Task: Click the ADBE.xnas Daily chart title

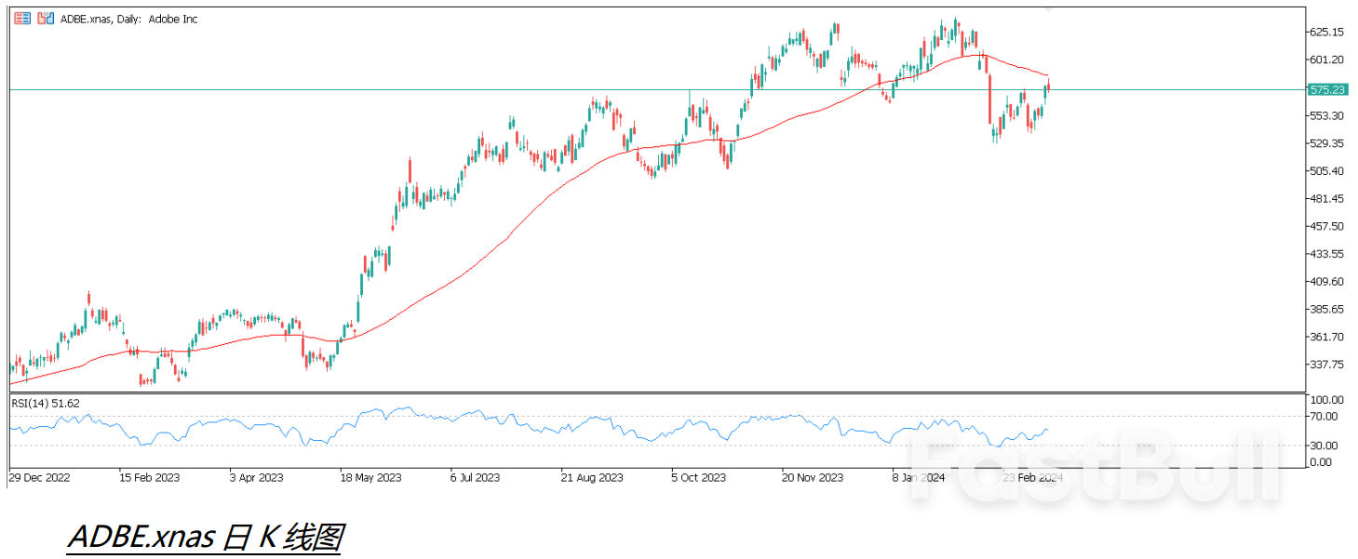Action: (x=129, y=19)
